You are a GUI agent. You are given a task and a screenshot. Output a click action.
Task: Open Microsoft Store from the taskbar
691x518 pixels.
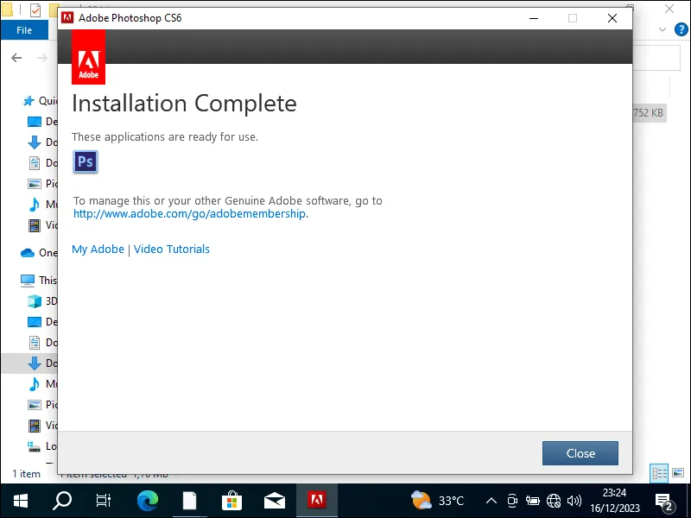pyautogui.click(x=231, y=500)
